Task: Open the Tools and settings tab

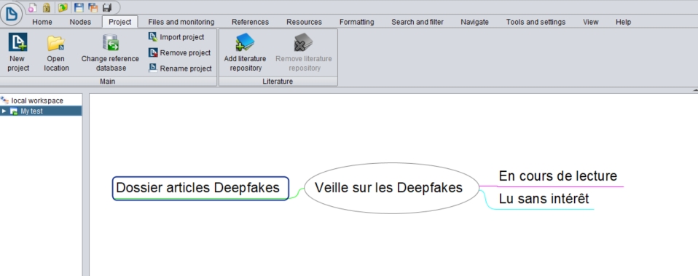Action: [x=536, y=22]
